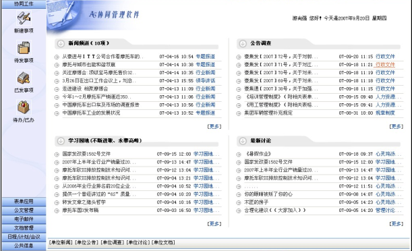Open 国家发改委1582号文件 in 学习园地 list
This screenshot has width=412, height=251.
86,154
